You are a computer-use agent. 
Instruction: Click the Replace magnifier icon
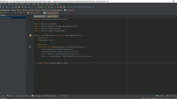pyautogui.click(x=25, y=7)
